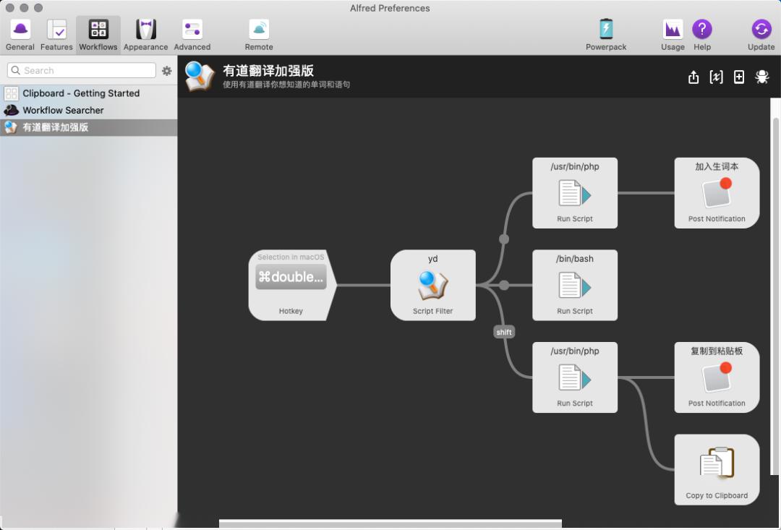Screen dimensions: 781x530
Task: Open the Appearance tab
Action: pyautogui.click(x=145, y=35)
